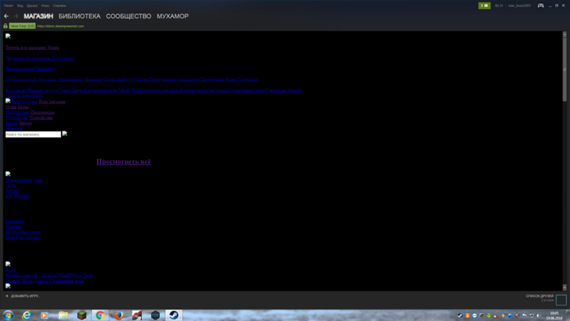Open the media player taskbar icon

(x=44, y=315)
